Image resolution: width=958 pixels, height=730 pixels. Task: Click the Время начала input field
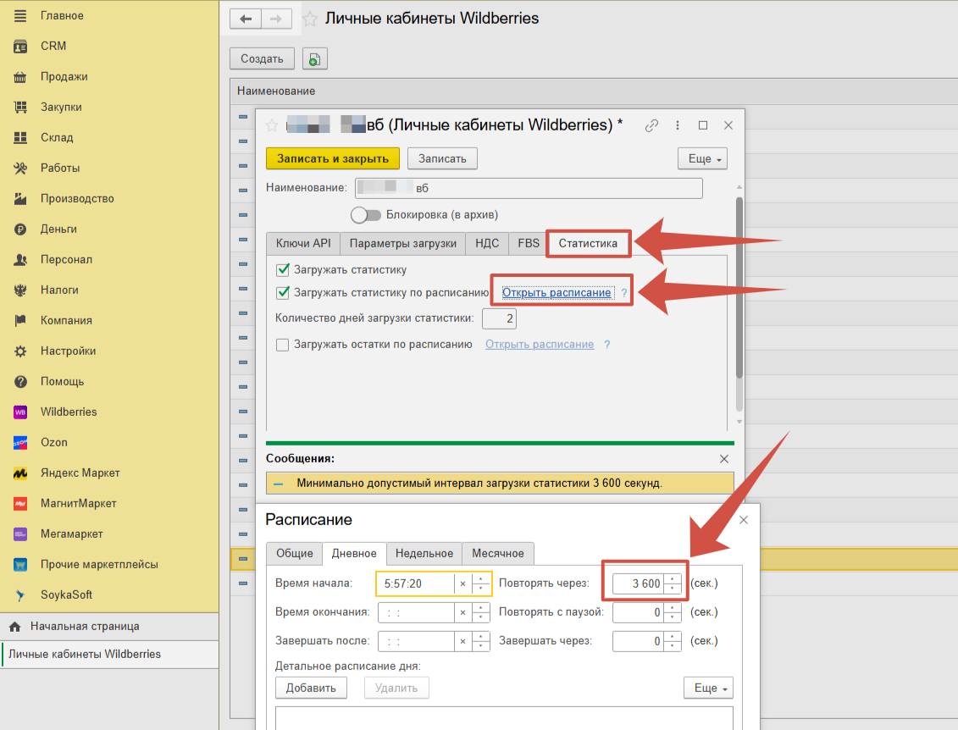pos(415,583)
